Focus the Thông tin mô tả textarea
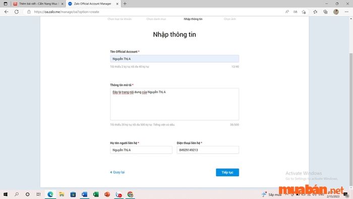 tap(174, 104)
